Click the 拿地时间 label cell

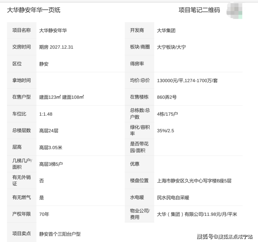(22, 80)
